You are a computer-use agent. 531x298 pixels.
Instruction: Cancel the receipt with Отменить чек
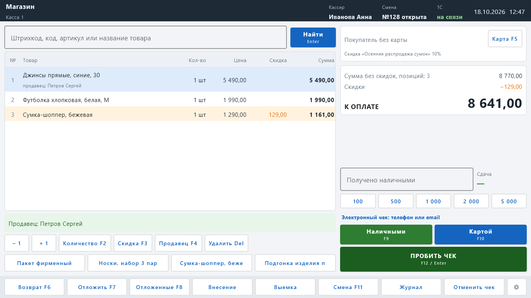point(474,287)
